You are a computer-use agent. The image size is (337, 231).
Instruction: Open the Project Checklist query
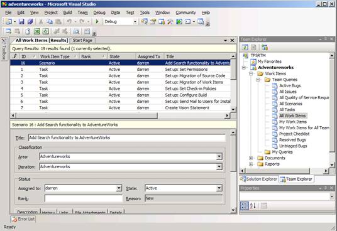pyautogui.click(x=294, y=134)
